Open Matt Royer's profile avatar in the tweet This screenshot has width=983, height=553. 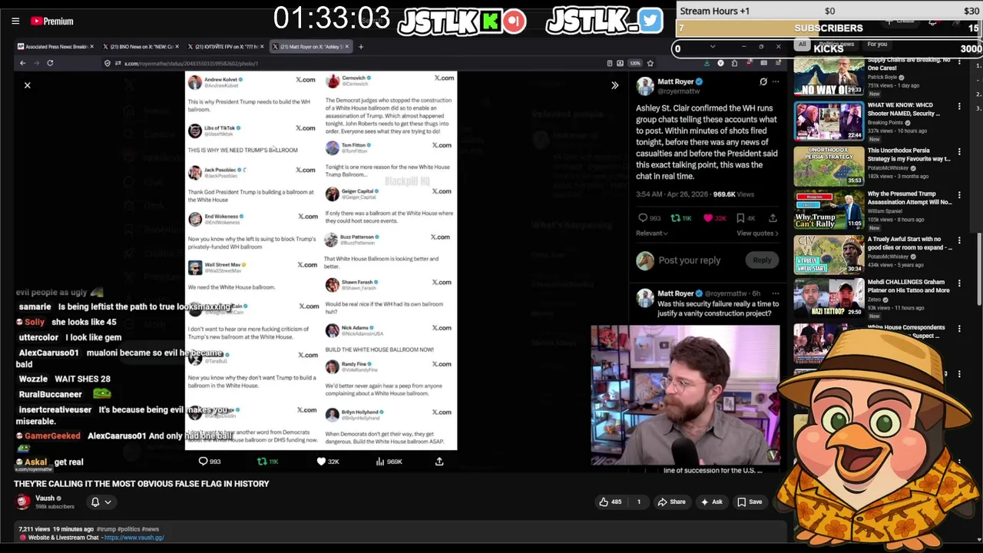pyautogui.click(x=645, y=85)
